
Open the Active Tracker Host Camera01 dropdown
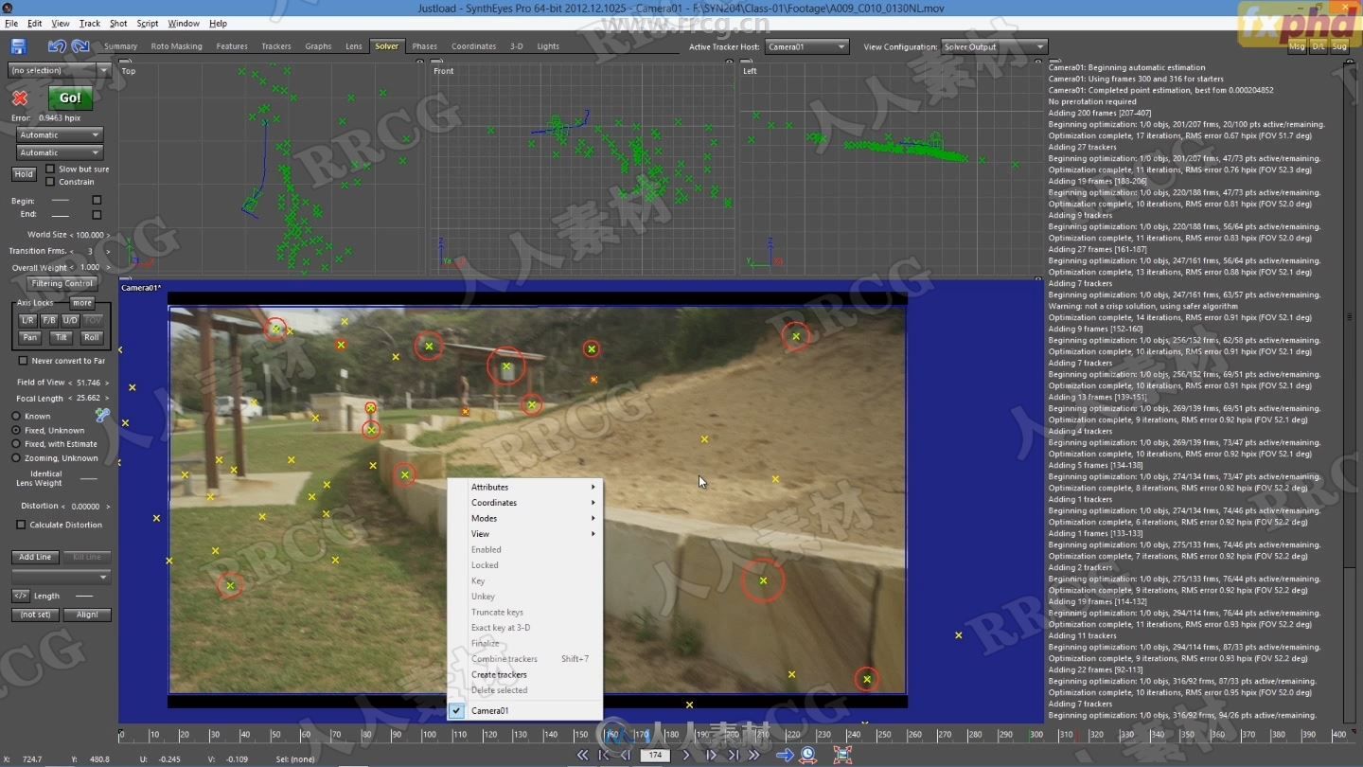tap(807, 46)
